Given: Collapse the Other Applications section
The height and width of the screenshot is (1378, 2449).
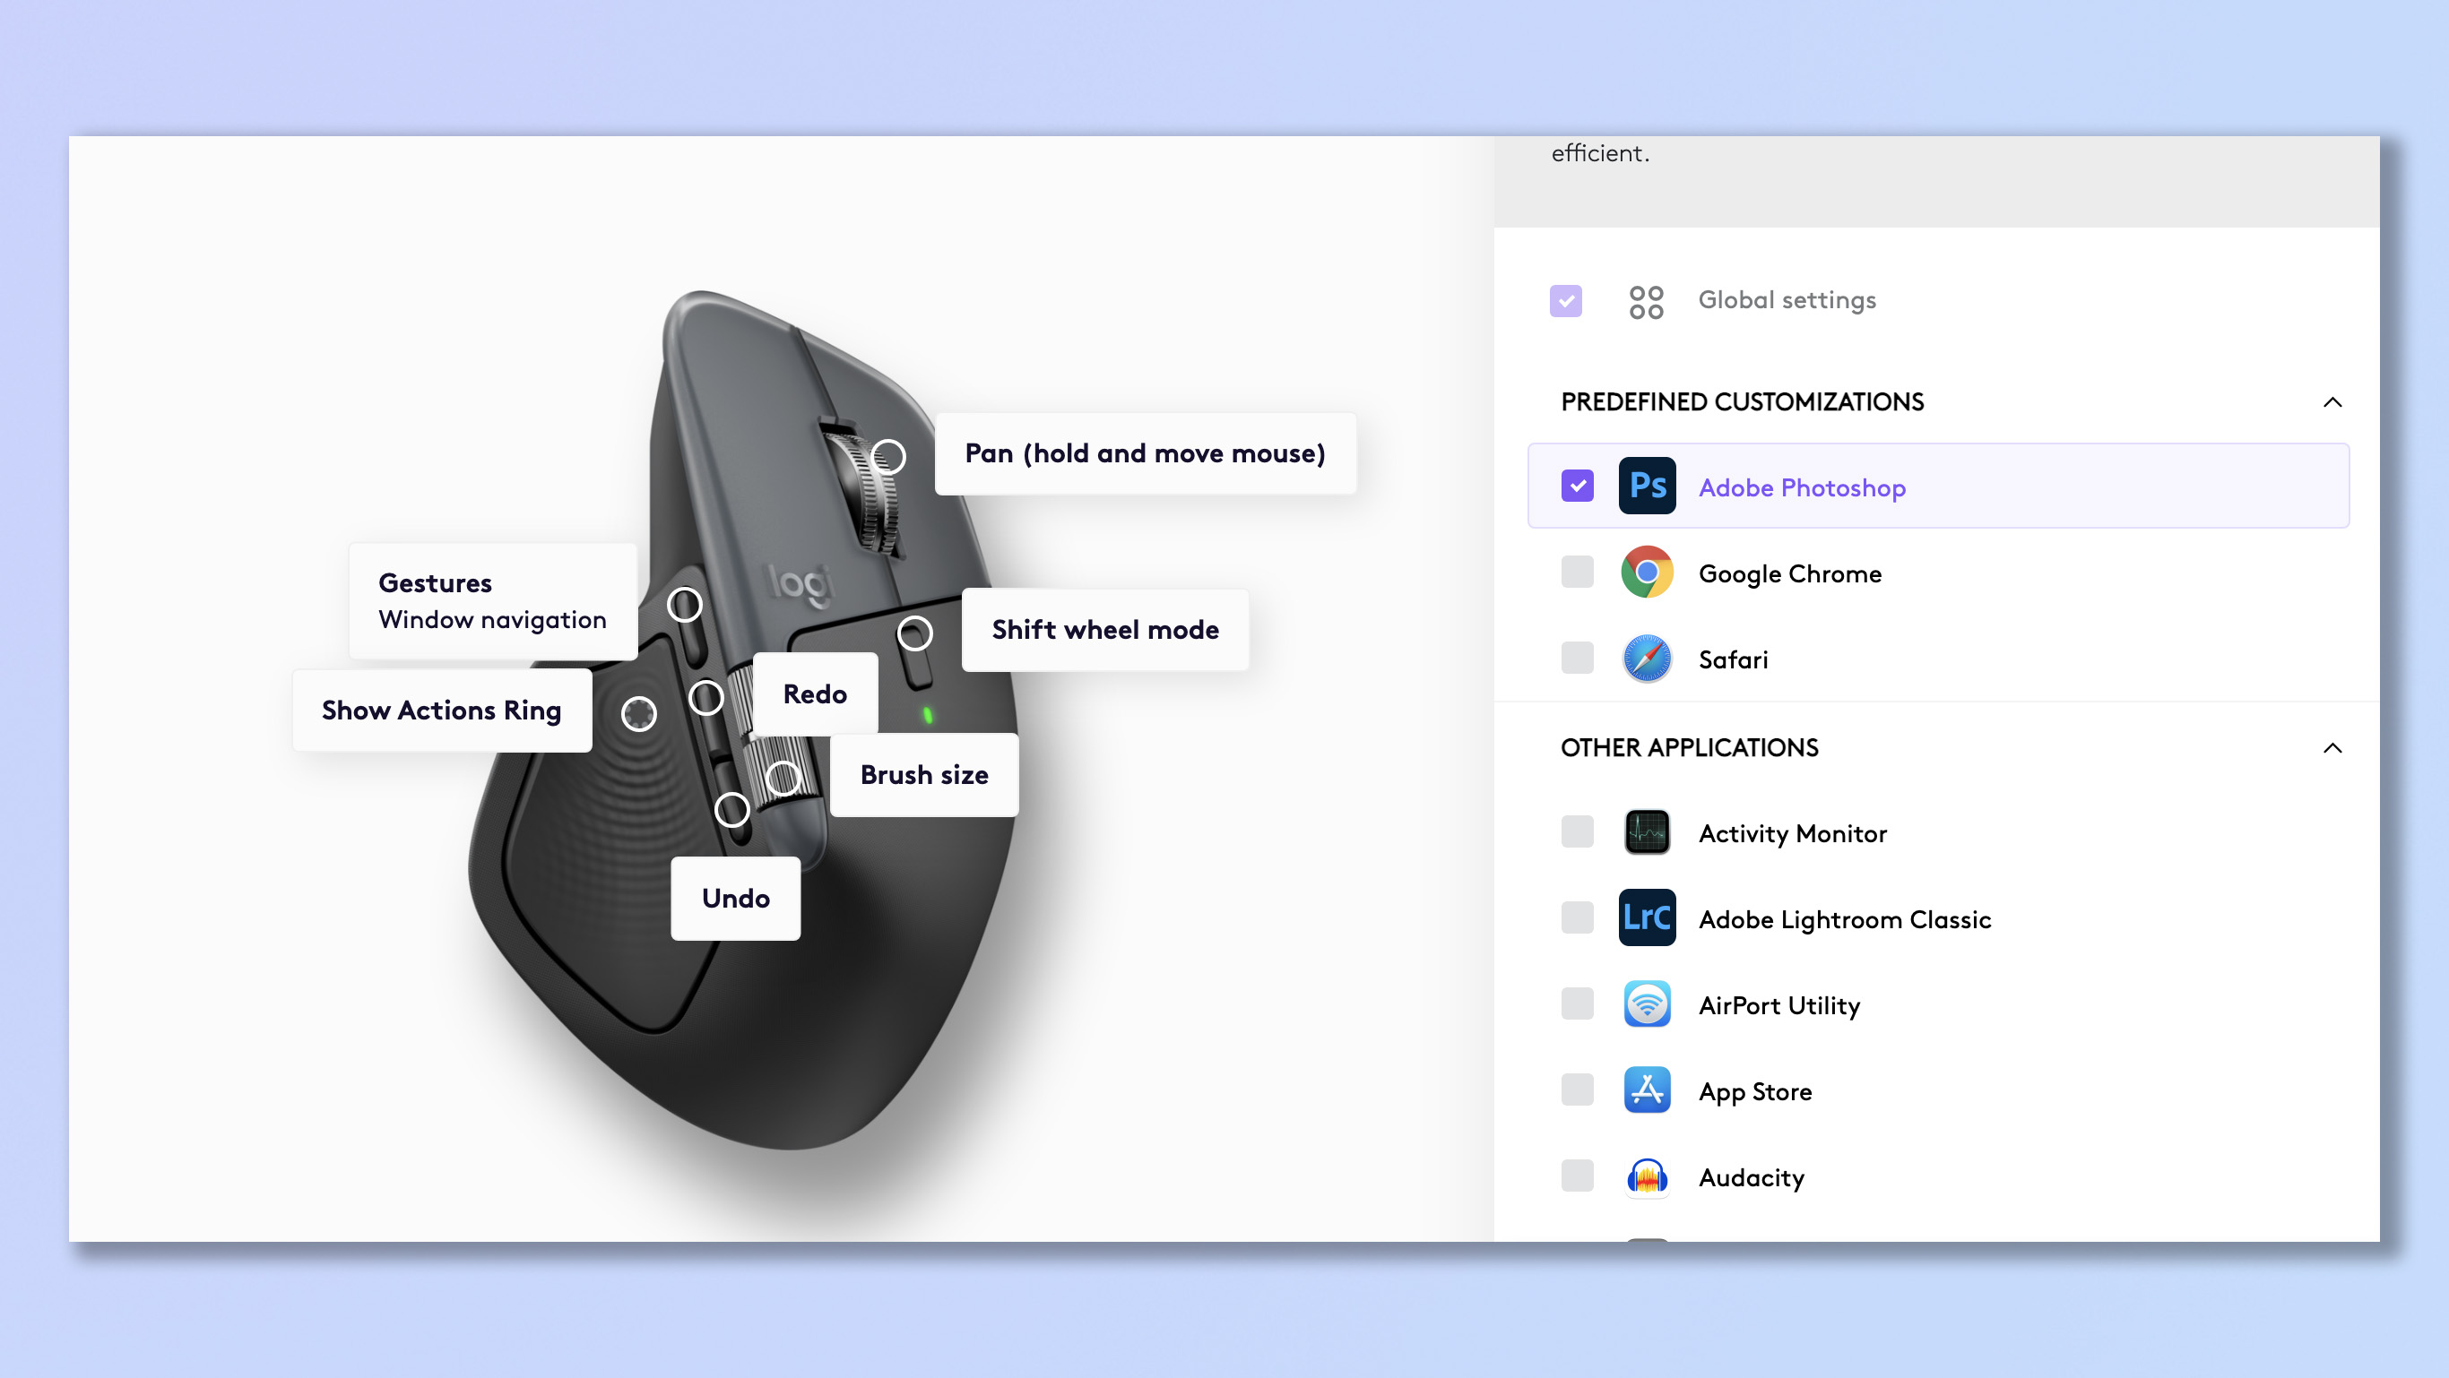Looking at the screenshot, I should 2334,748.
